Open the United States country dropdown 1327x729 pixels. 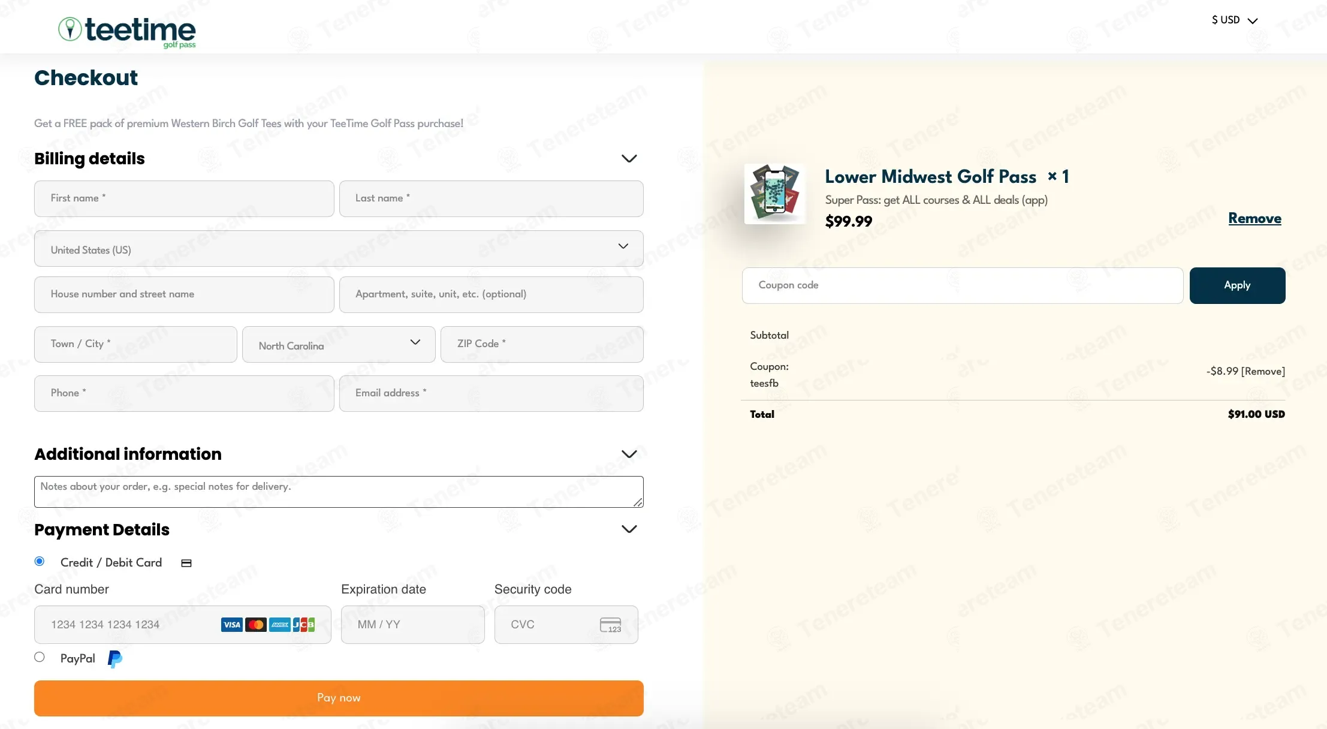click(x=339, y=249)
